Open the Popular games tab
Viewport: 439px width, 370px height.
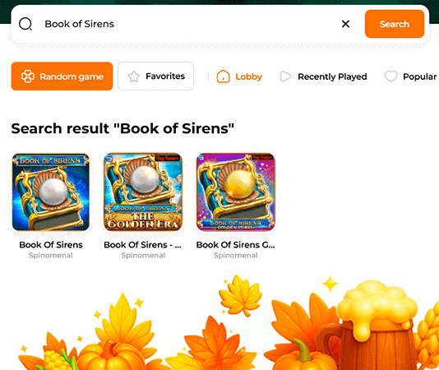(x=410, y=76)
